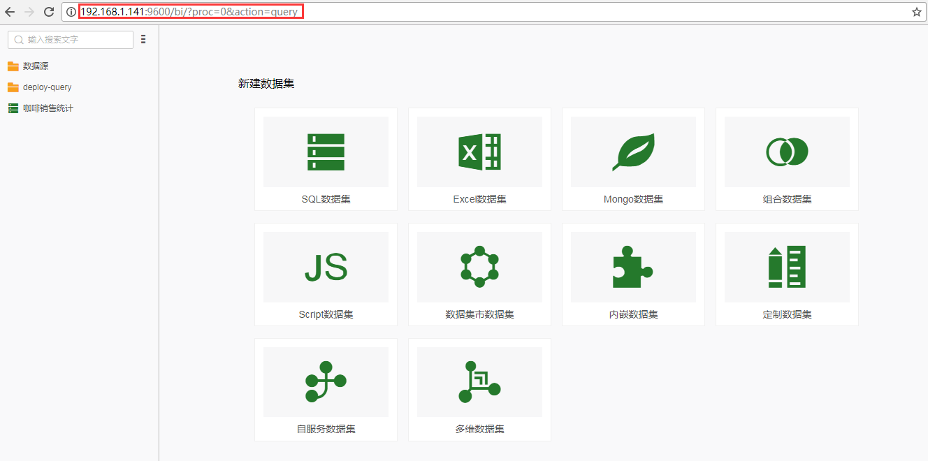The width and height of the screenshot is (928, 461).
Task: Select the 内嵌数据集 puzzle piece icon
Action: (633, 267)
